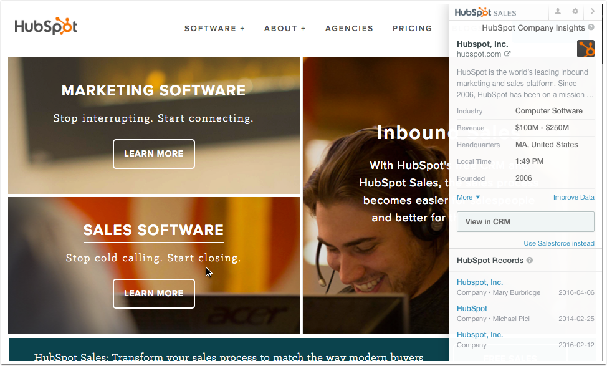Click the hubspot.com domain link
Screen dimensions: 607x366
[479, 54]
